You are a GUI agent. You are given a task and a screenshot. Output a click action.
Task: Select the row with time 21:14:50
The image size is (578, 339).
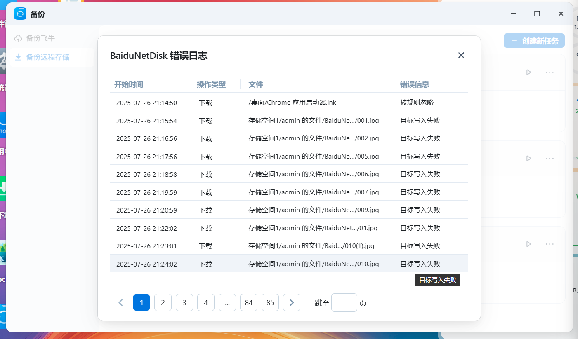tap(289, 103)
